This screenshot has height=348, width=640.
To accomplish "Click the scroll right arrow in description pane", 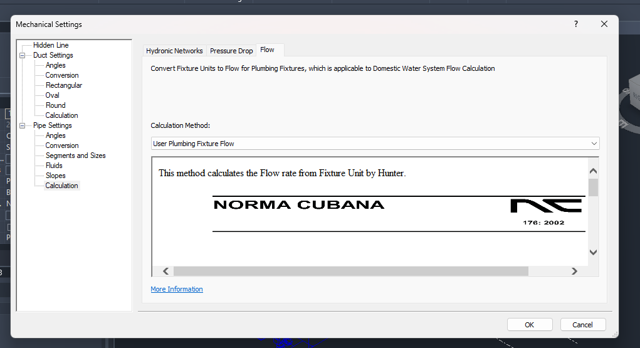I will point(574,271).
